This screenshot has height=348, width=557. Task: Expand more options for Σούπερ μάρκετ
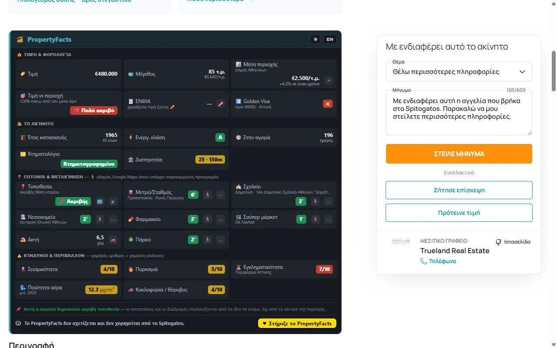[x=328, y=219]
